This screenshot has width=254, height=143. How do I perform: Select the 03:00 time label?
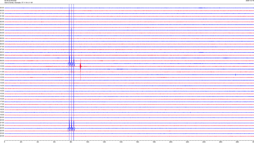click(2, 25)
